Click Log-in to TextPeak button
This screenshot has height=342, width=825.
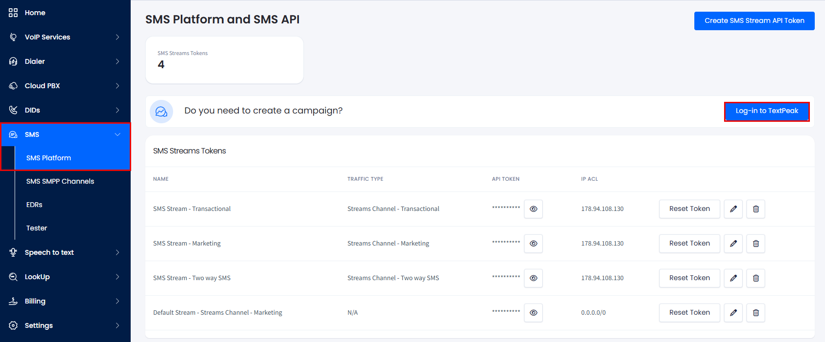pos(767,111)
